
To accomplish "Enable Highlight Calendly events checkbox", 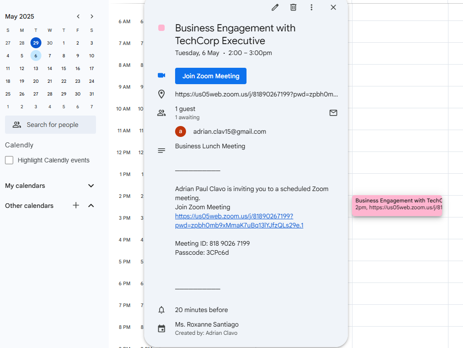I will tap(9, 160).
